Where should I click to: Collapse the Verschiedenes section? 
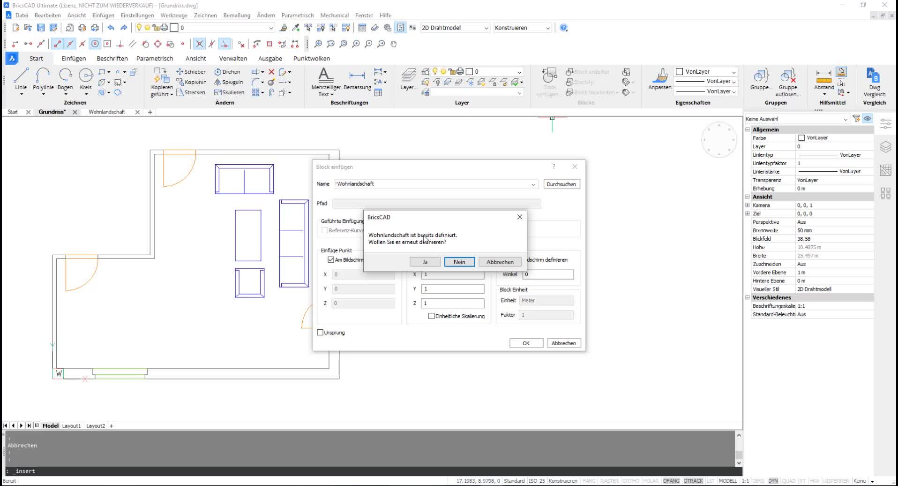(748, 297)
